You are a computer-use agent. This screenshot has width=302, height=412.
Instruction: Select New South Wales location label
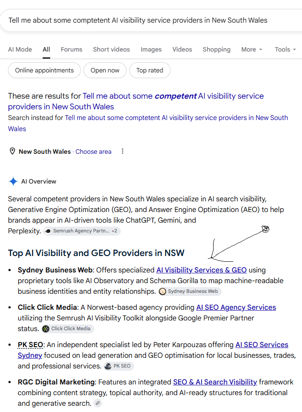(45, 152)
